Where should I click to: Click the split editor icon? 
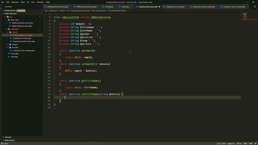click(x=254, y=7)
